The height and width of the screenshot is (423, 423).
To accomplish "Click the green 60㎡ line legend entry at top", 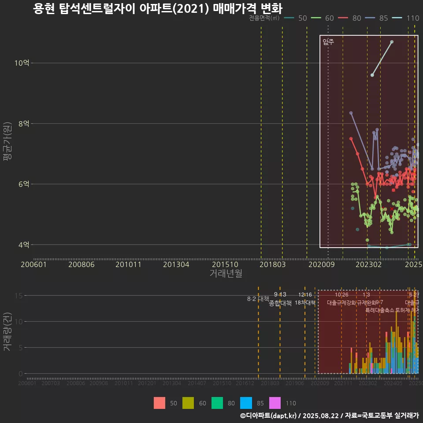I will tap(323, 18).
